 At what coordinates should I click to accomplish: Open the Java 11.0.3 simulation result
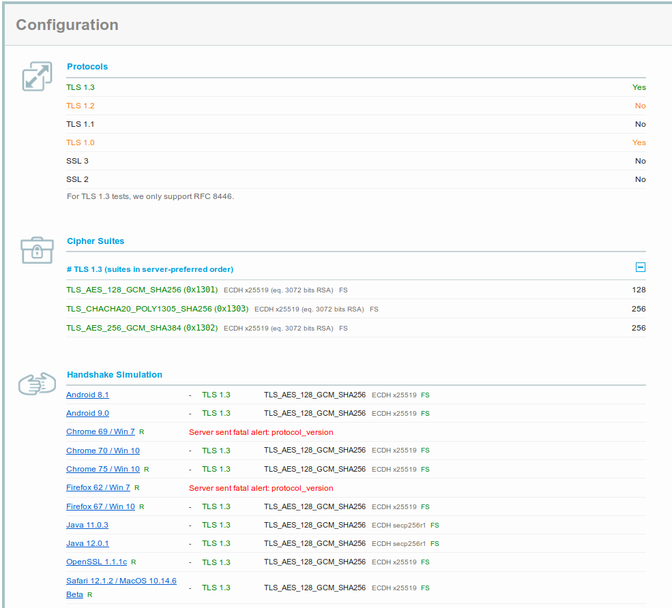click(87, 525)
